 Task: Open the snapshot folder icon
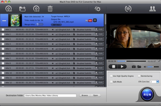[x=139, y=67]
